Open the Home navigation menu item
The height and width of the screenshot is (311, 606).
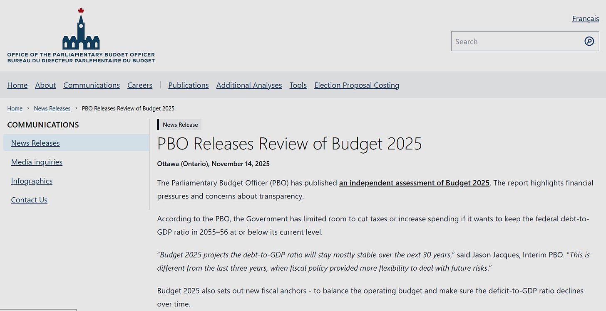pyautogui.click(x=17, y=85)
